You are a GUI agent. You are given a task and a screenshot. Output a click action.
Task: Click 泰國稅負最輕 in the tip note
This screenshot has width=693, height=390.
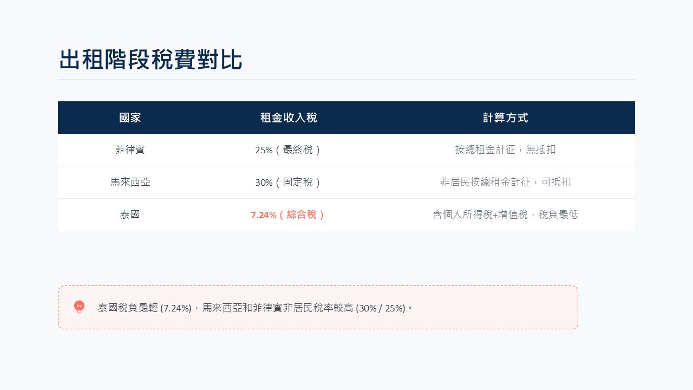128,308
